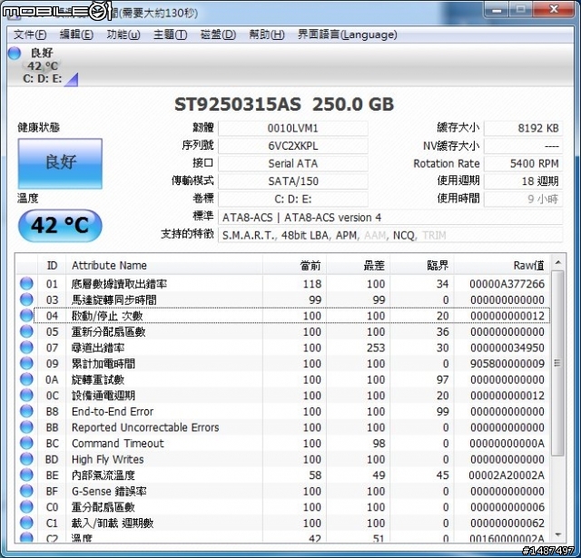581x558 pixels.
Task: Click the scrollbar up arrow of attribute list
Action: click(557, 262)
